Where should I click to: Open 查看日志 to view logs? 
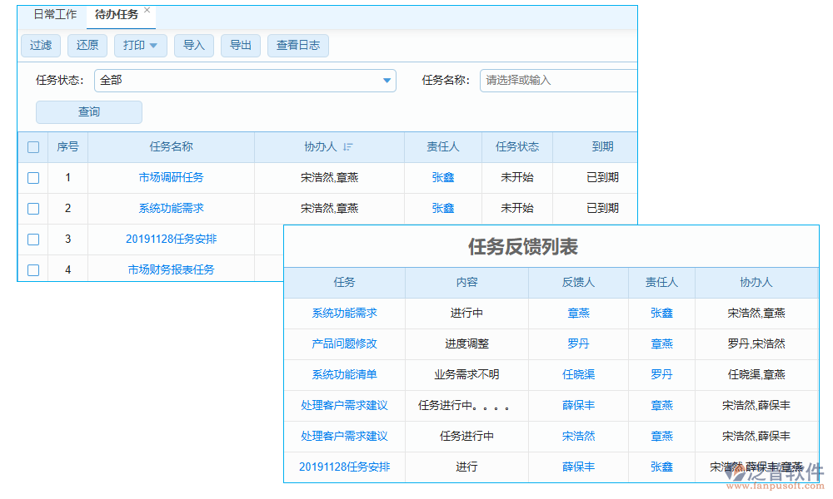pyautogui.click(x=297, y=46)
